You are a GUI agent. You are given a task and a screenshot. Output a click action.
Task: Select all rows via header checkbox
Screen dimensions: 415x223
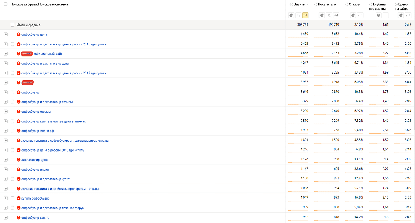[x=6, y=4]
